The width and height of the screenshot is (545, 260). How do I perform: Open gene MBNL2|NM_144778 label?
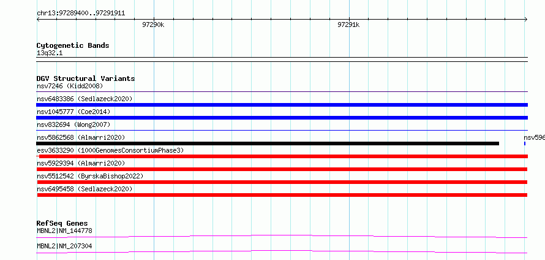click(x=65, y=231)
